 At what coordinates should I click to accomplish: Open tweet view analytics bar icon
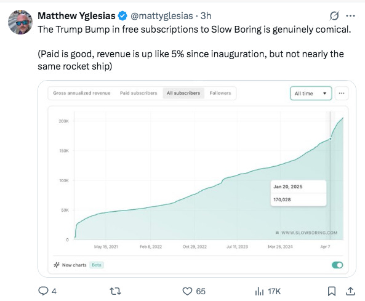[x=259, y=291]
